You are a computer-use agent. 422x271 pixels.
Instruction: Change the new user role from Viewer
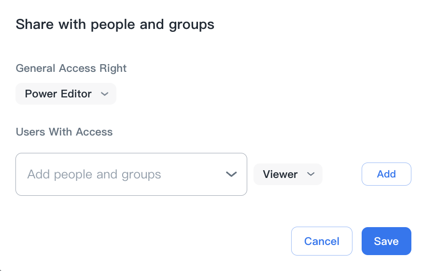(x=288, y=174)
